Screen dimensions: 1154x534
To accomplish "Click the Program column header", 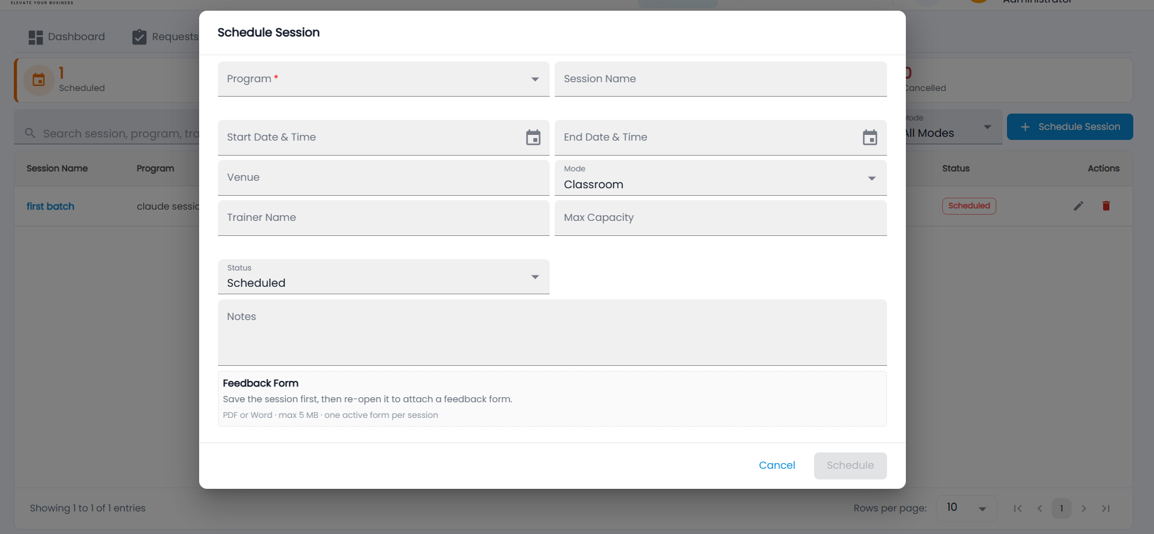I will pyautogui.click(x=155, y=169).
